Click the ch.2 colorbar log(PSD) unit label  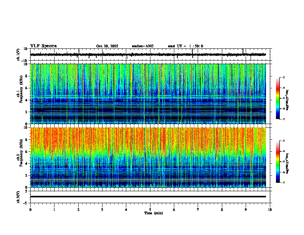pyautogui.click(x=287, y=163)
